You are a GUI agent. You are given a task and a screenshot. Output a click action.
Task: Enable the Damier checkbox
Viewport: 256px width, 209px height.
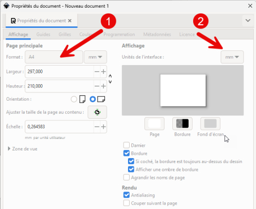click(126, 145)
